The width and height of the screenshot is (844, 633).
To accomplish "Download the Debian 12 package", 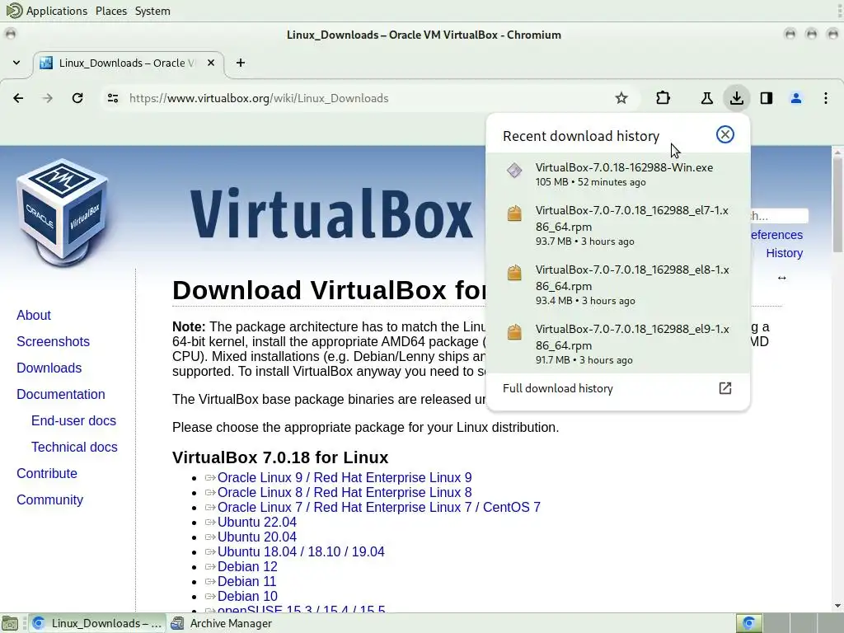I will (247, 567).
